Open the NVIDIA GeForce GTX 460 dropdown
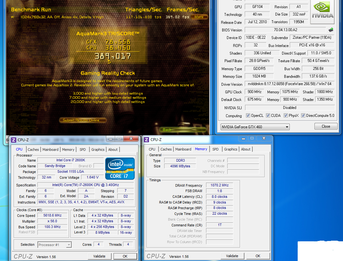Viewport: 343px width, 261px height. click(x=255, y=127)
